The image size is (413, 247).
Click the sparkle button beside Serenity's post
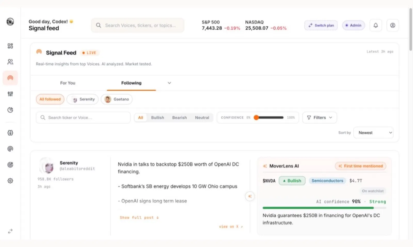250,196
